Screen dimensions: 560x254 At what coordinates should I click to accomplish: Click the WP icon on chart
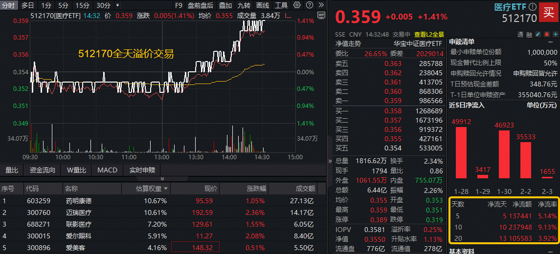click(321, 15)
